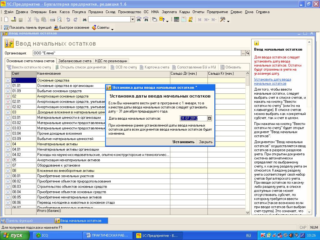Select the Основные счета плана счетов tab
Screen dimensions: 320x240
30,61
